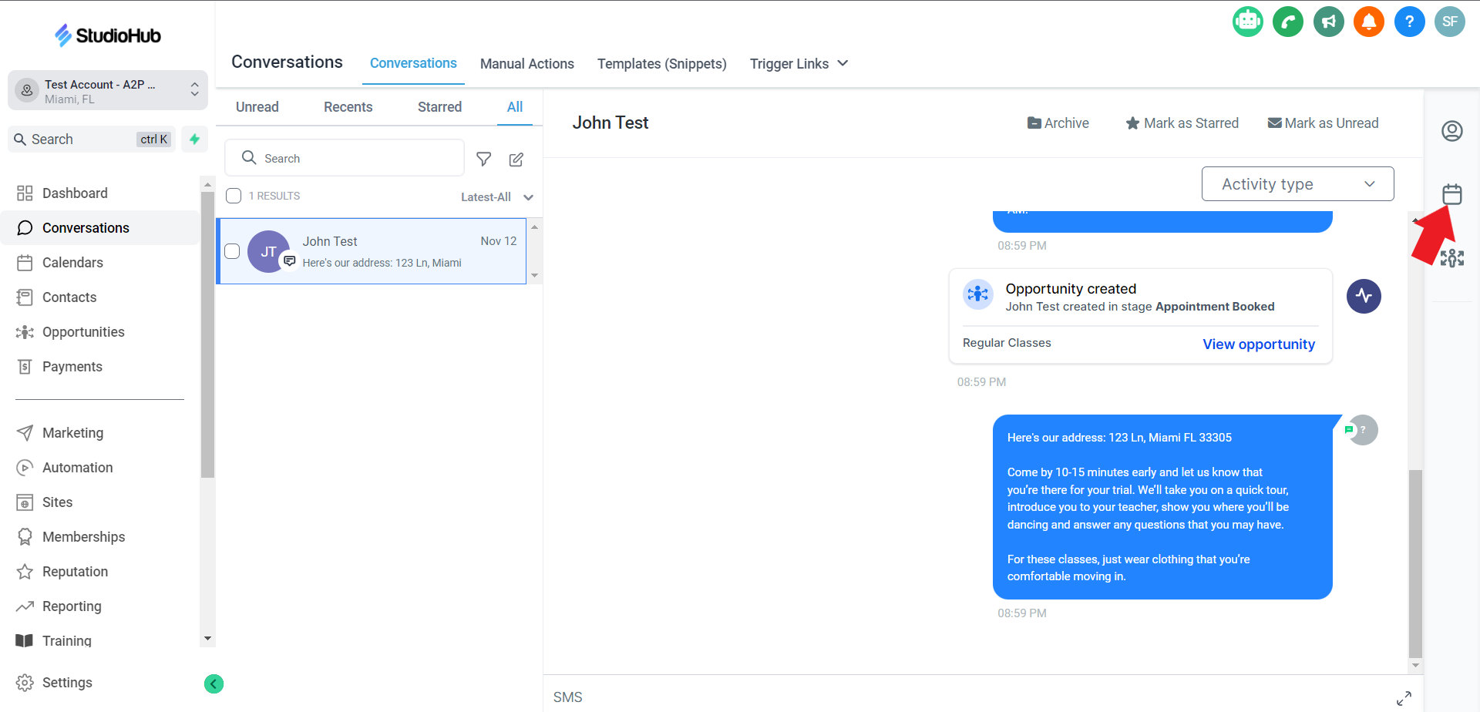
Task: Switch to the Starred tab
Action: (439, 107)
